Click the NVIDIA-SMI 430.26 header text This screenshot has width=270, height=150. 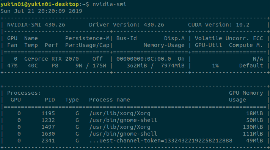36,25
